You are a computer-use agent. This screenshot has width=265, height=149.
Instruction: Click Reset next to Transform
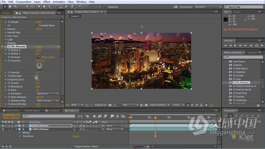[x=76, y=136]
